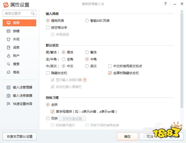Click the monitor icon for 常用

click(x=8, y=23)
